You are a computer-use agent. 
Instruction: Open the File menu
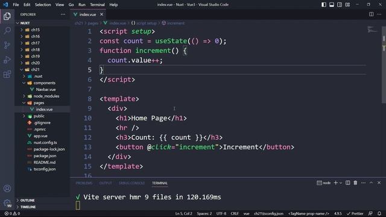pyautogui.click(x=16, y=5)
